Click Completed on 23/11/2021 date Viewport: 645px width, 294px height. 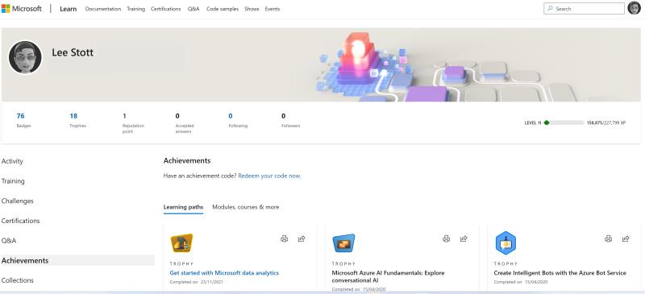pos(197,282)
